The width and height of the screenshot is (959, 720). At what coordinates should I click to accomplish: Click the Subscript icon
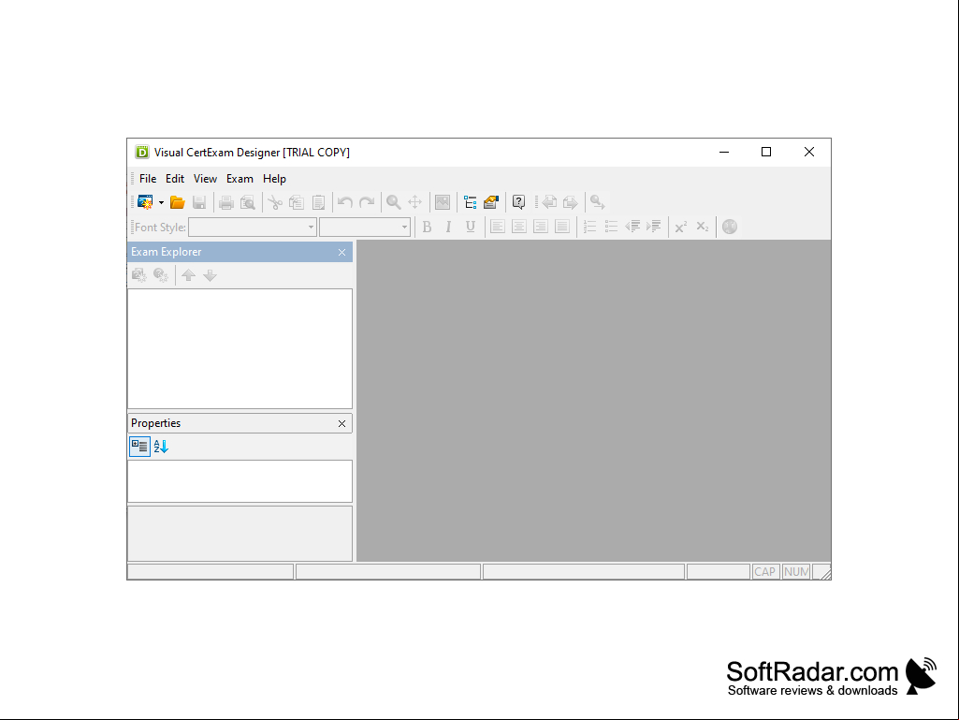(x=702, y=228)
